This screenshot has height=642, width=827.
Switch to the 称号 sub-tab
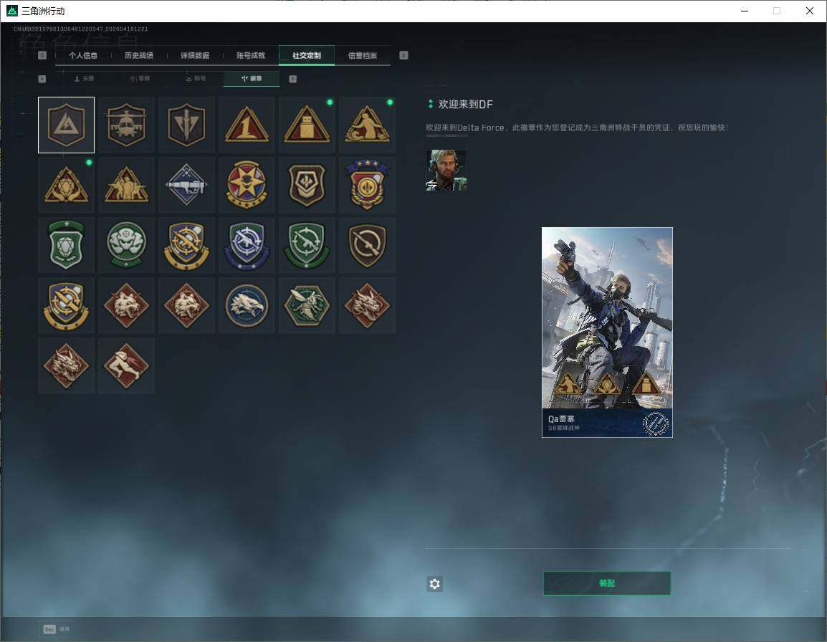coord(196,79)
